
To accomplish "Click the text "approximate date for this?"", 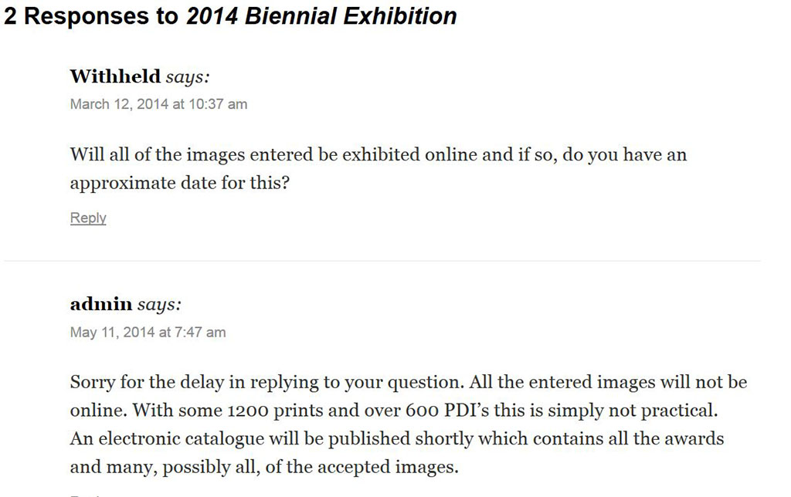I will pyautogui.click(x=179, y=184).
